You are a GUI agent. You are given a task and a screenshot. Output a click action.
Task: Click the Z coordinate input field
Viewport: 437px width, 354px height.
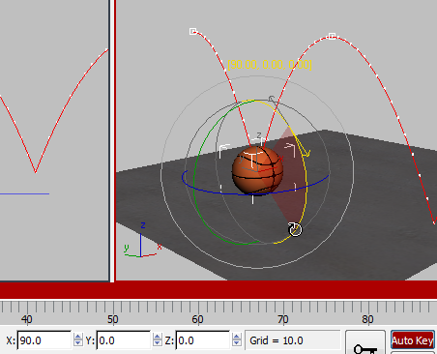pyautogui.click(x=203, y=340)
